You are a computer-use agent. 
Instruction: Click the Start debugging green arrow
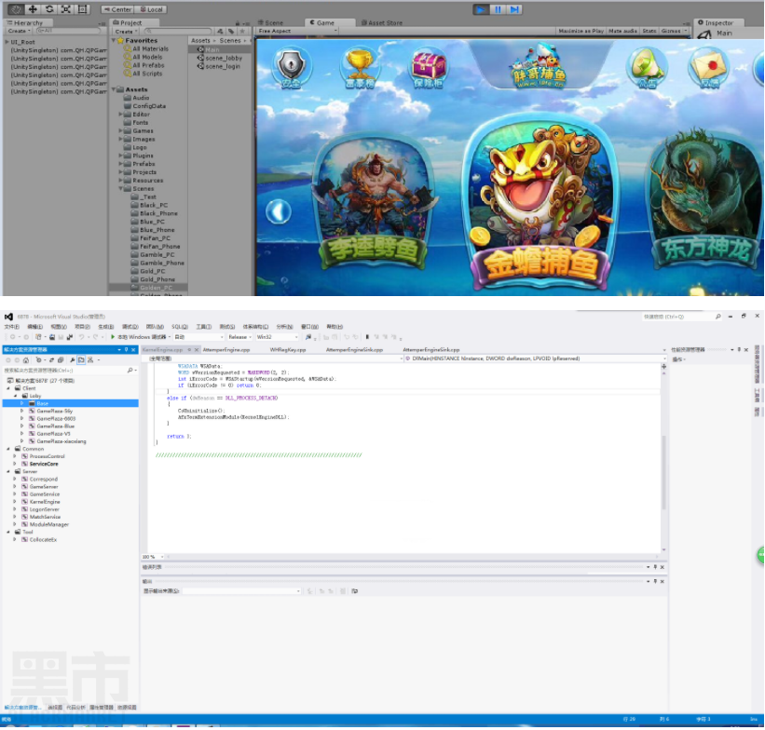pos(113,337)
